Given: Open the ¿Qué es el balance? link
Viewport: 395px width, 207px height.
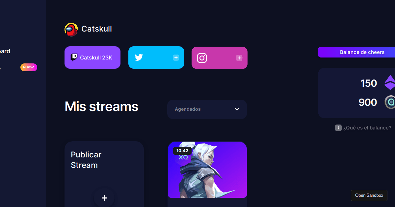Looking at the screenshot, I should click(x=367, y=128).
